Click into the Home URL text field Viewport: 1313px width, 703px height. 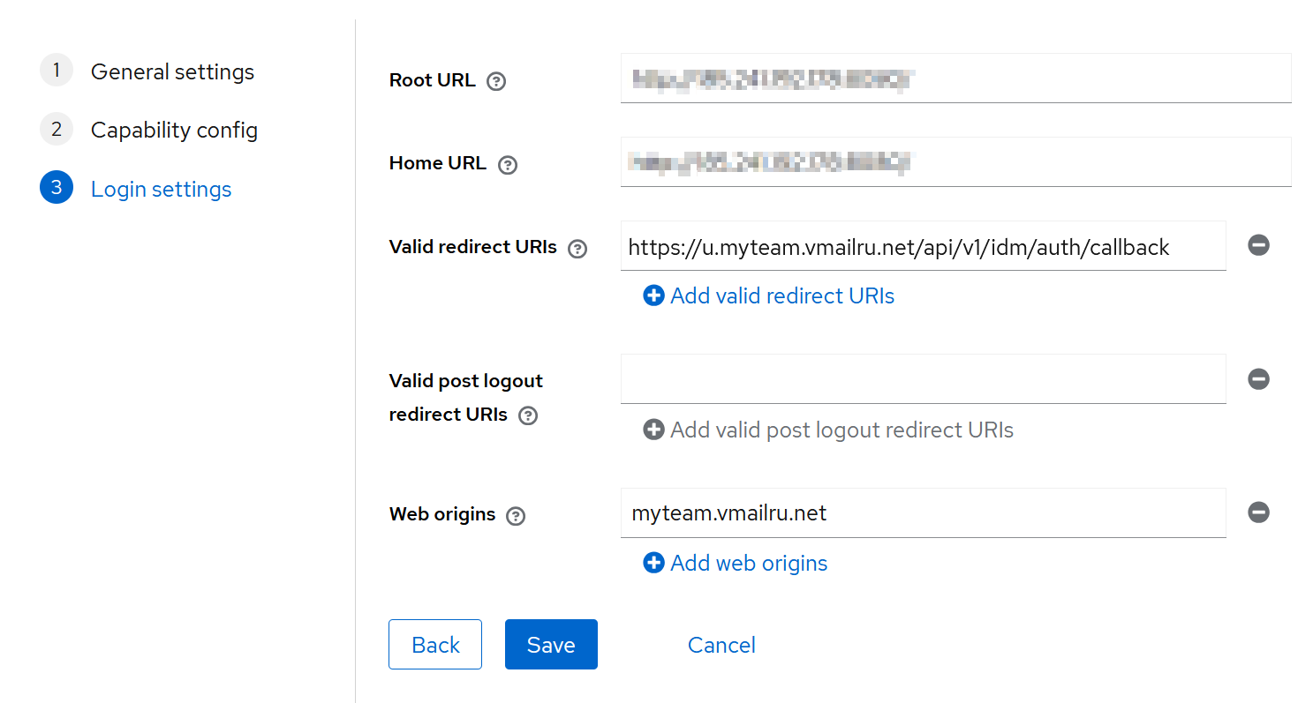click(955, 162)
